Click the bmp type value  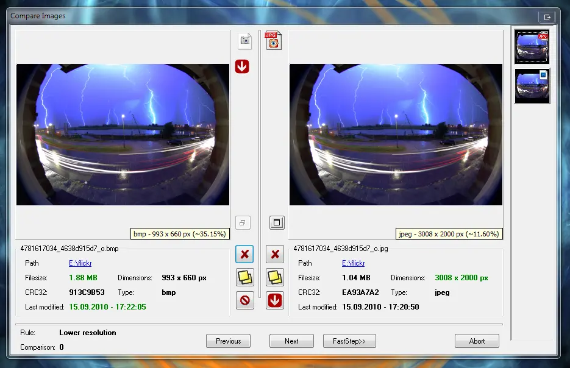click(x=169, y=292)
